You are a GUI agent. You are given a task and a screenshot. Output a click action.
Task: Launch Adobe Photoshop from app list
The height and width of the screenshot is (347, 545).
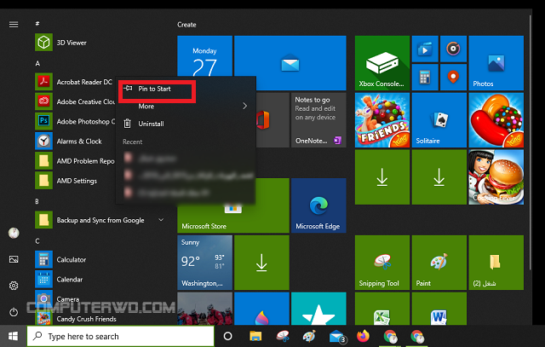coord(75,121)
